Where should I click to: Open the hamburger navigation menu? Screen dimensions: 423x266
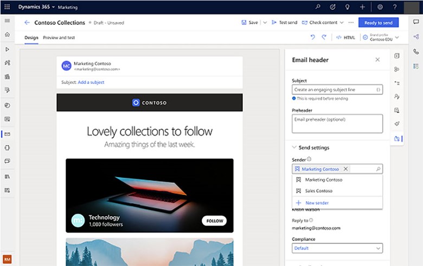tap(7, 21)
